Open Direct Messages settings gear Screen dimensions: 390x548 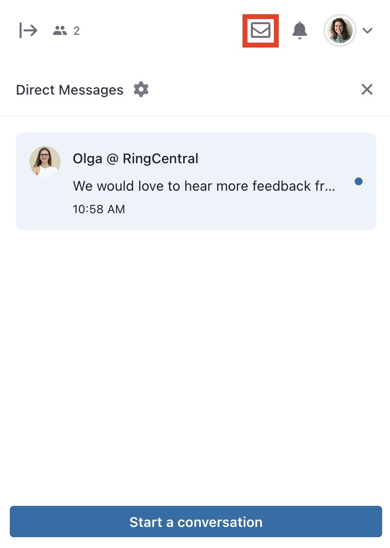pos(141,90)
